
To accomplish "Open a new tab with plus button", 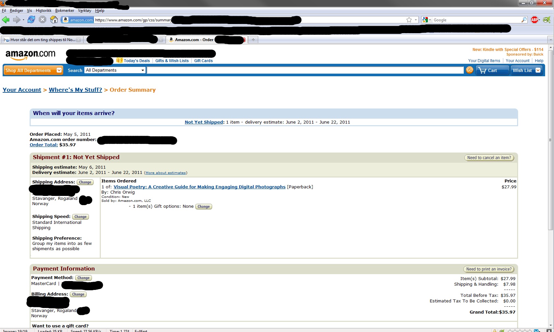I will (x=253, y=40).
